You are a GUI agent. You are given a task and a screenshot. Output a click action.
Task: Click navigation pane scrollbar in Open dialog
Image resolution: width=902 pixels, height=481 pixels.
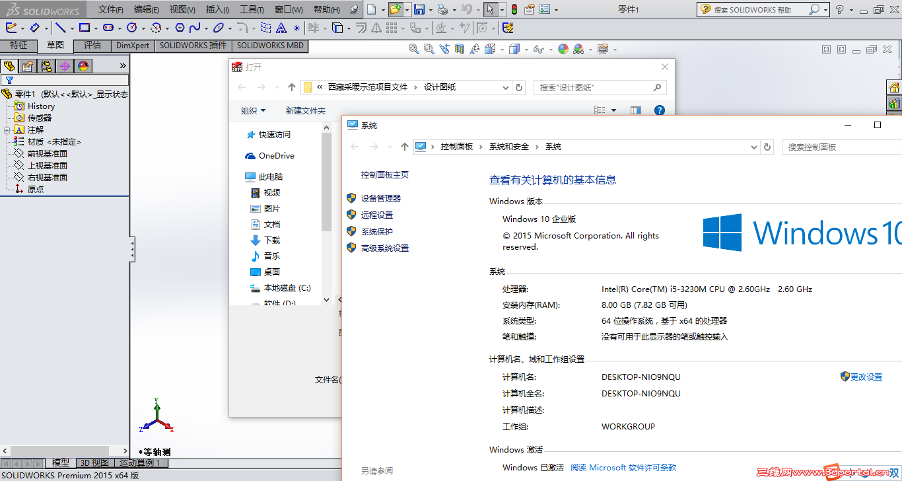(x=326, y=182)
